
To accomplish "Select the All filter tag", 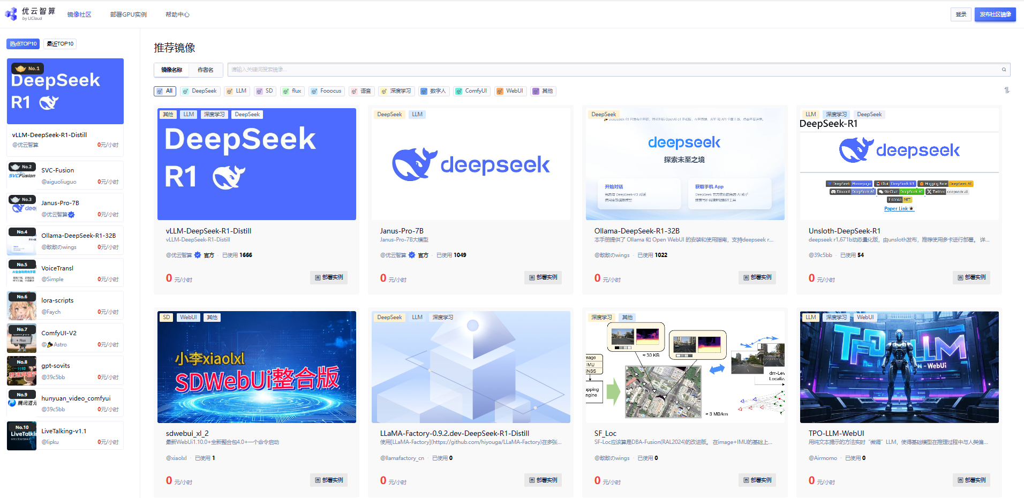I will (165, 91).
